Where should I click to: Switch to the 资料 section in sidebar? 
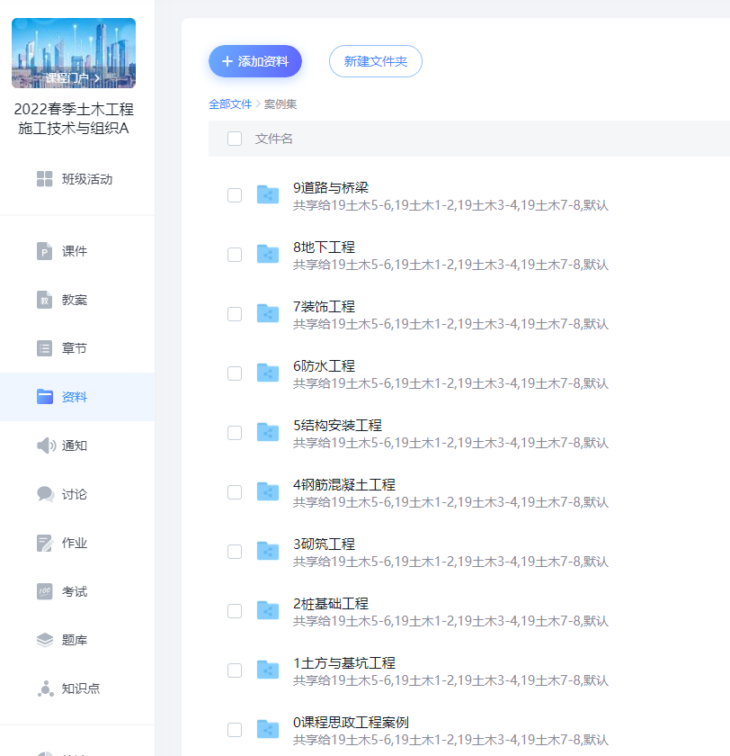point(76,397)
